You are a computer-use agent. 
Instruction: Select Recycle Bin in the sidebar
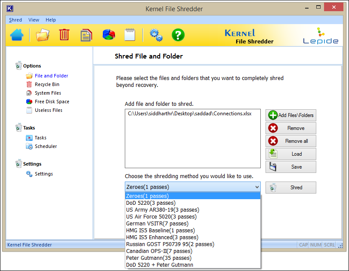pyautogui.click(x=47, y=85)
